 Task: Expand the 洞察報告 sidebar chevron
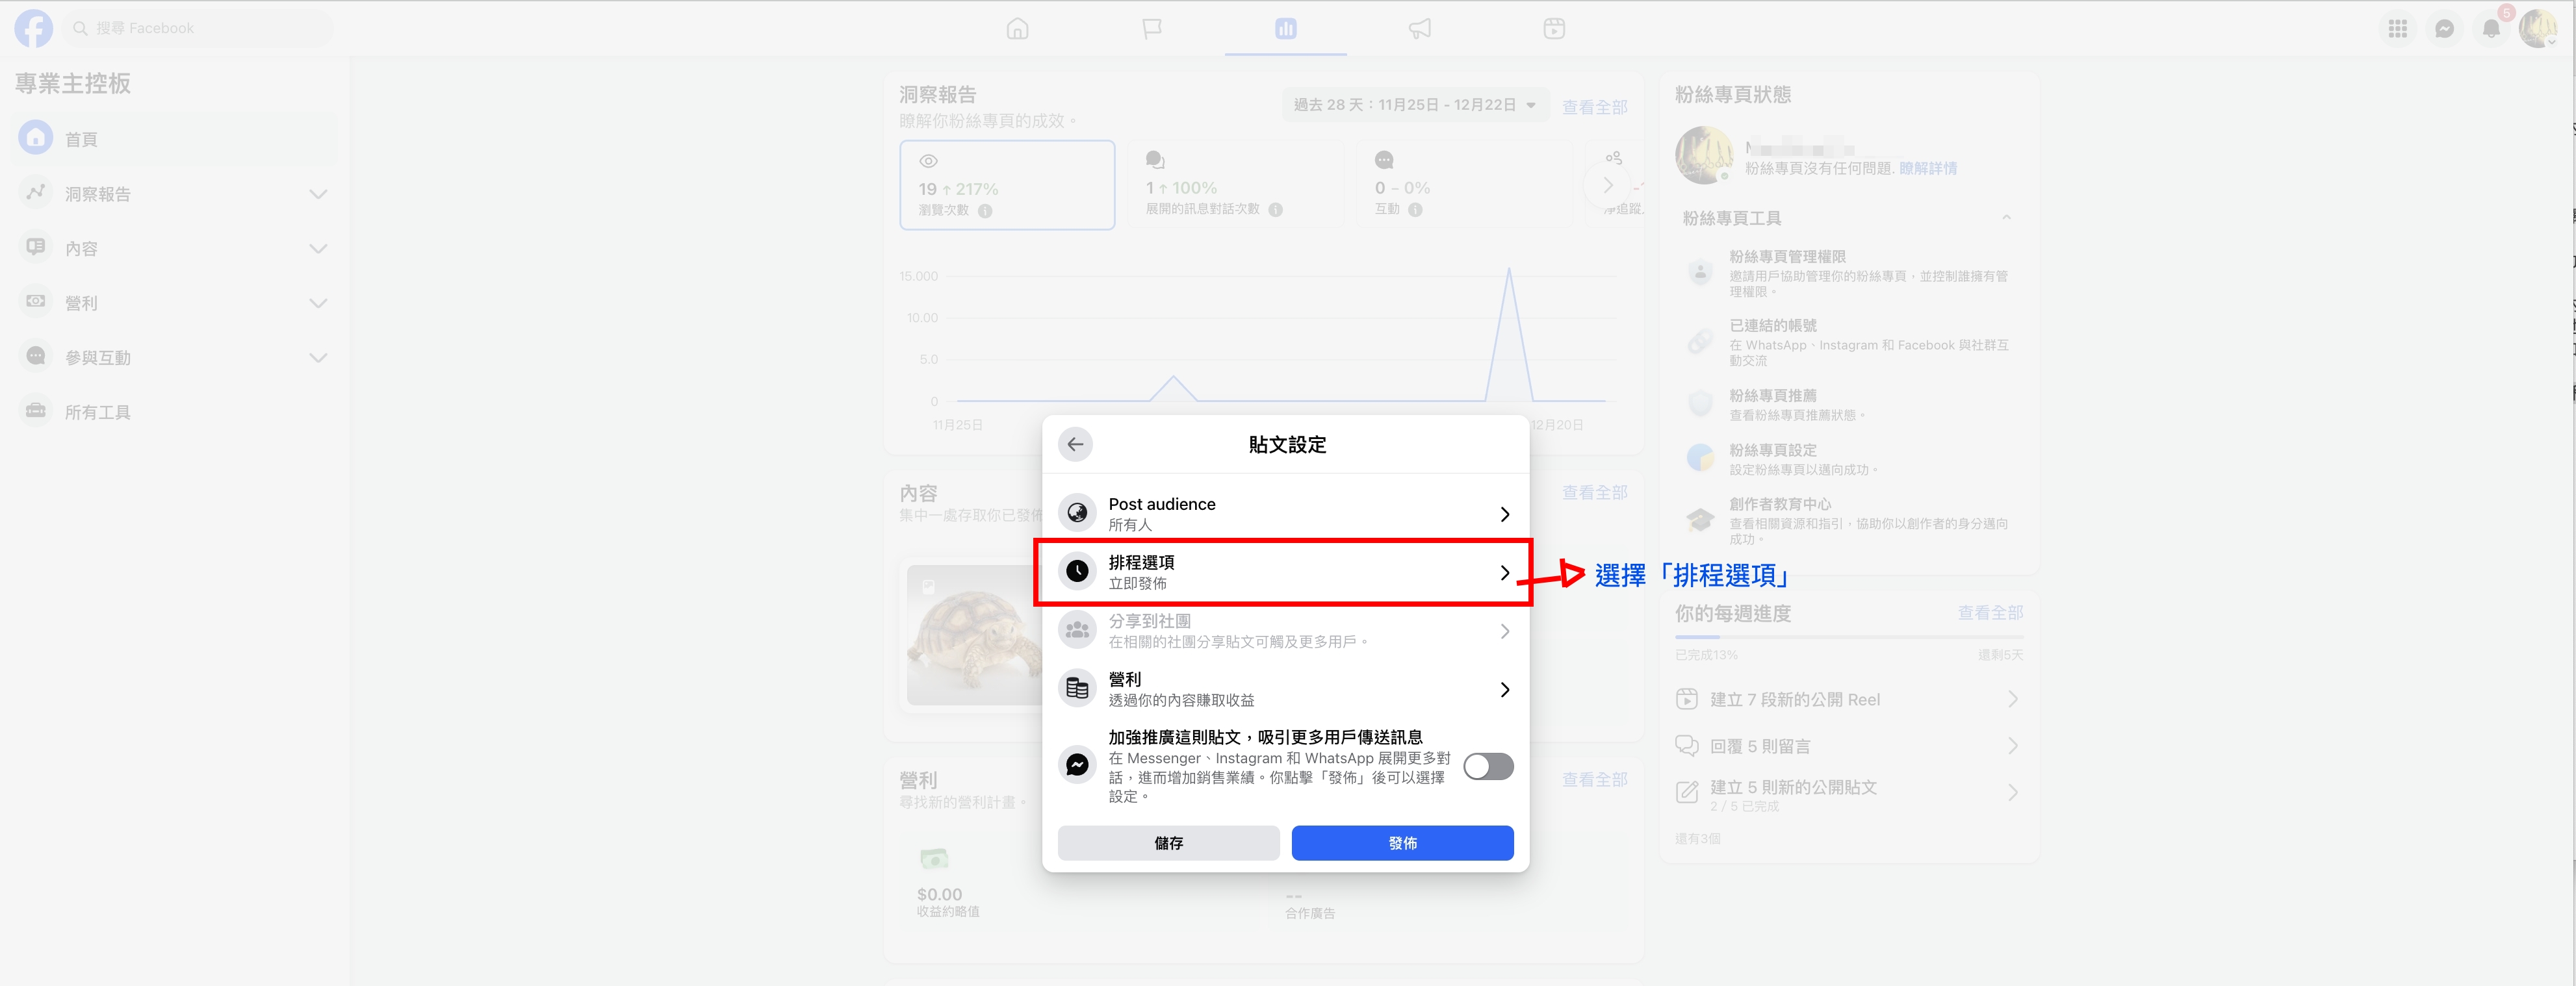[x=318, y=194]
